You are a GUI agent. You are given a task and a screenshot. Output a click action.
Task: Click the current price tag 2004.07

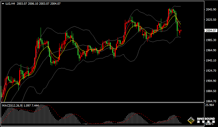(211, 30)
